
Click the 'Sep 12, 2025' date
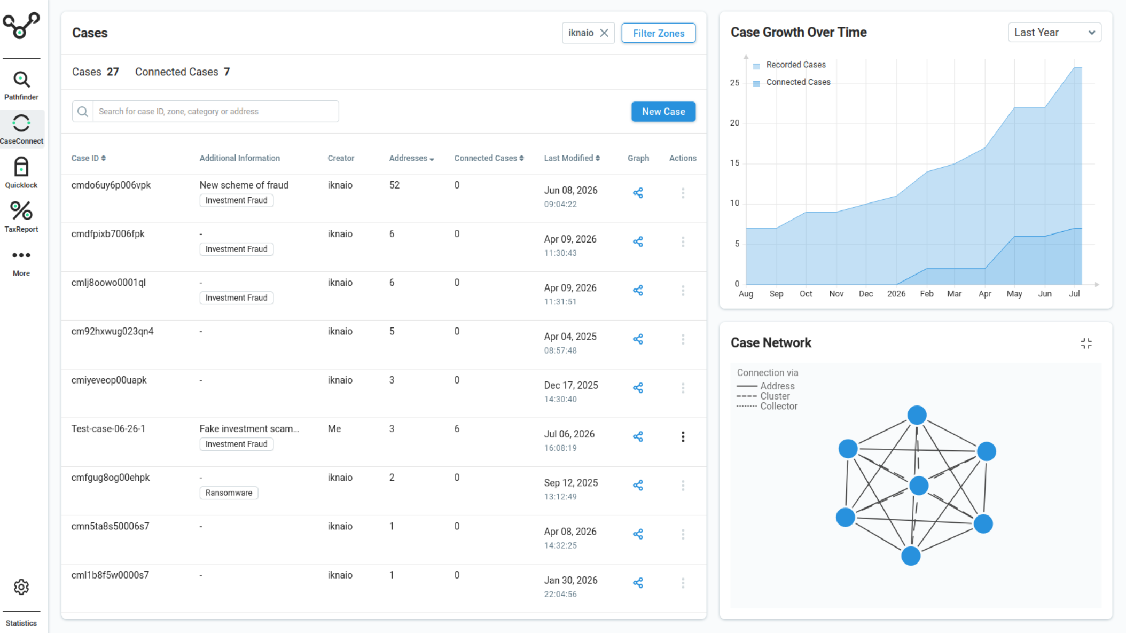coord(570,483)
